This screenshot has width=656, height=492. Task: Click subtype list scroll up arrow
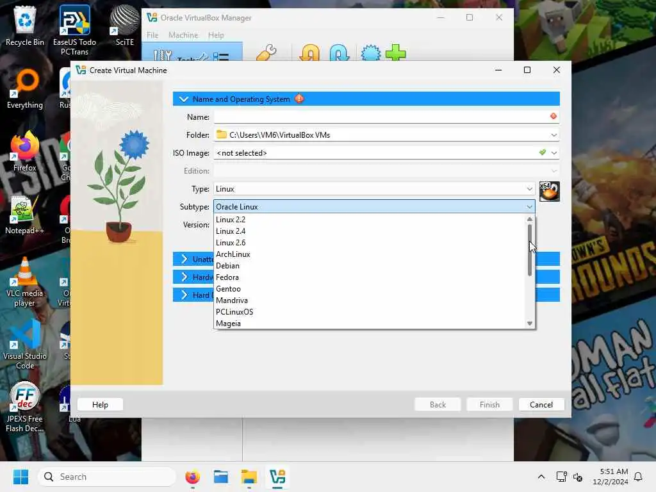[x=530, y=219]
